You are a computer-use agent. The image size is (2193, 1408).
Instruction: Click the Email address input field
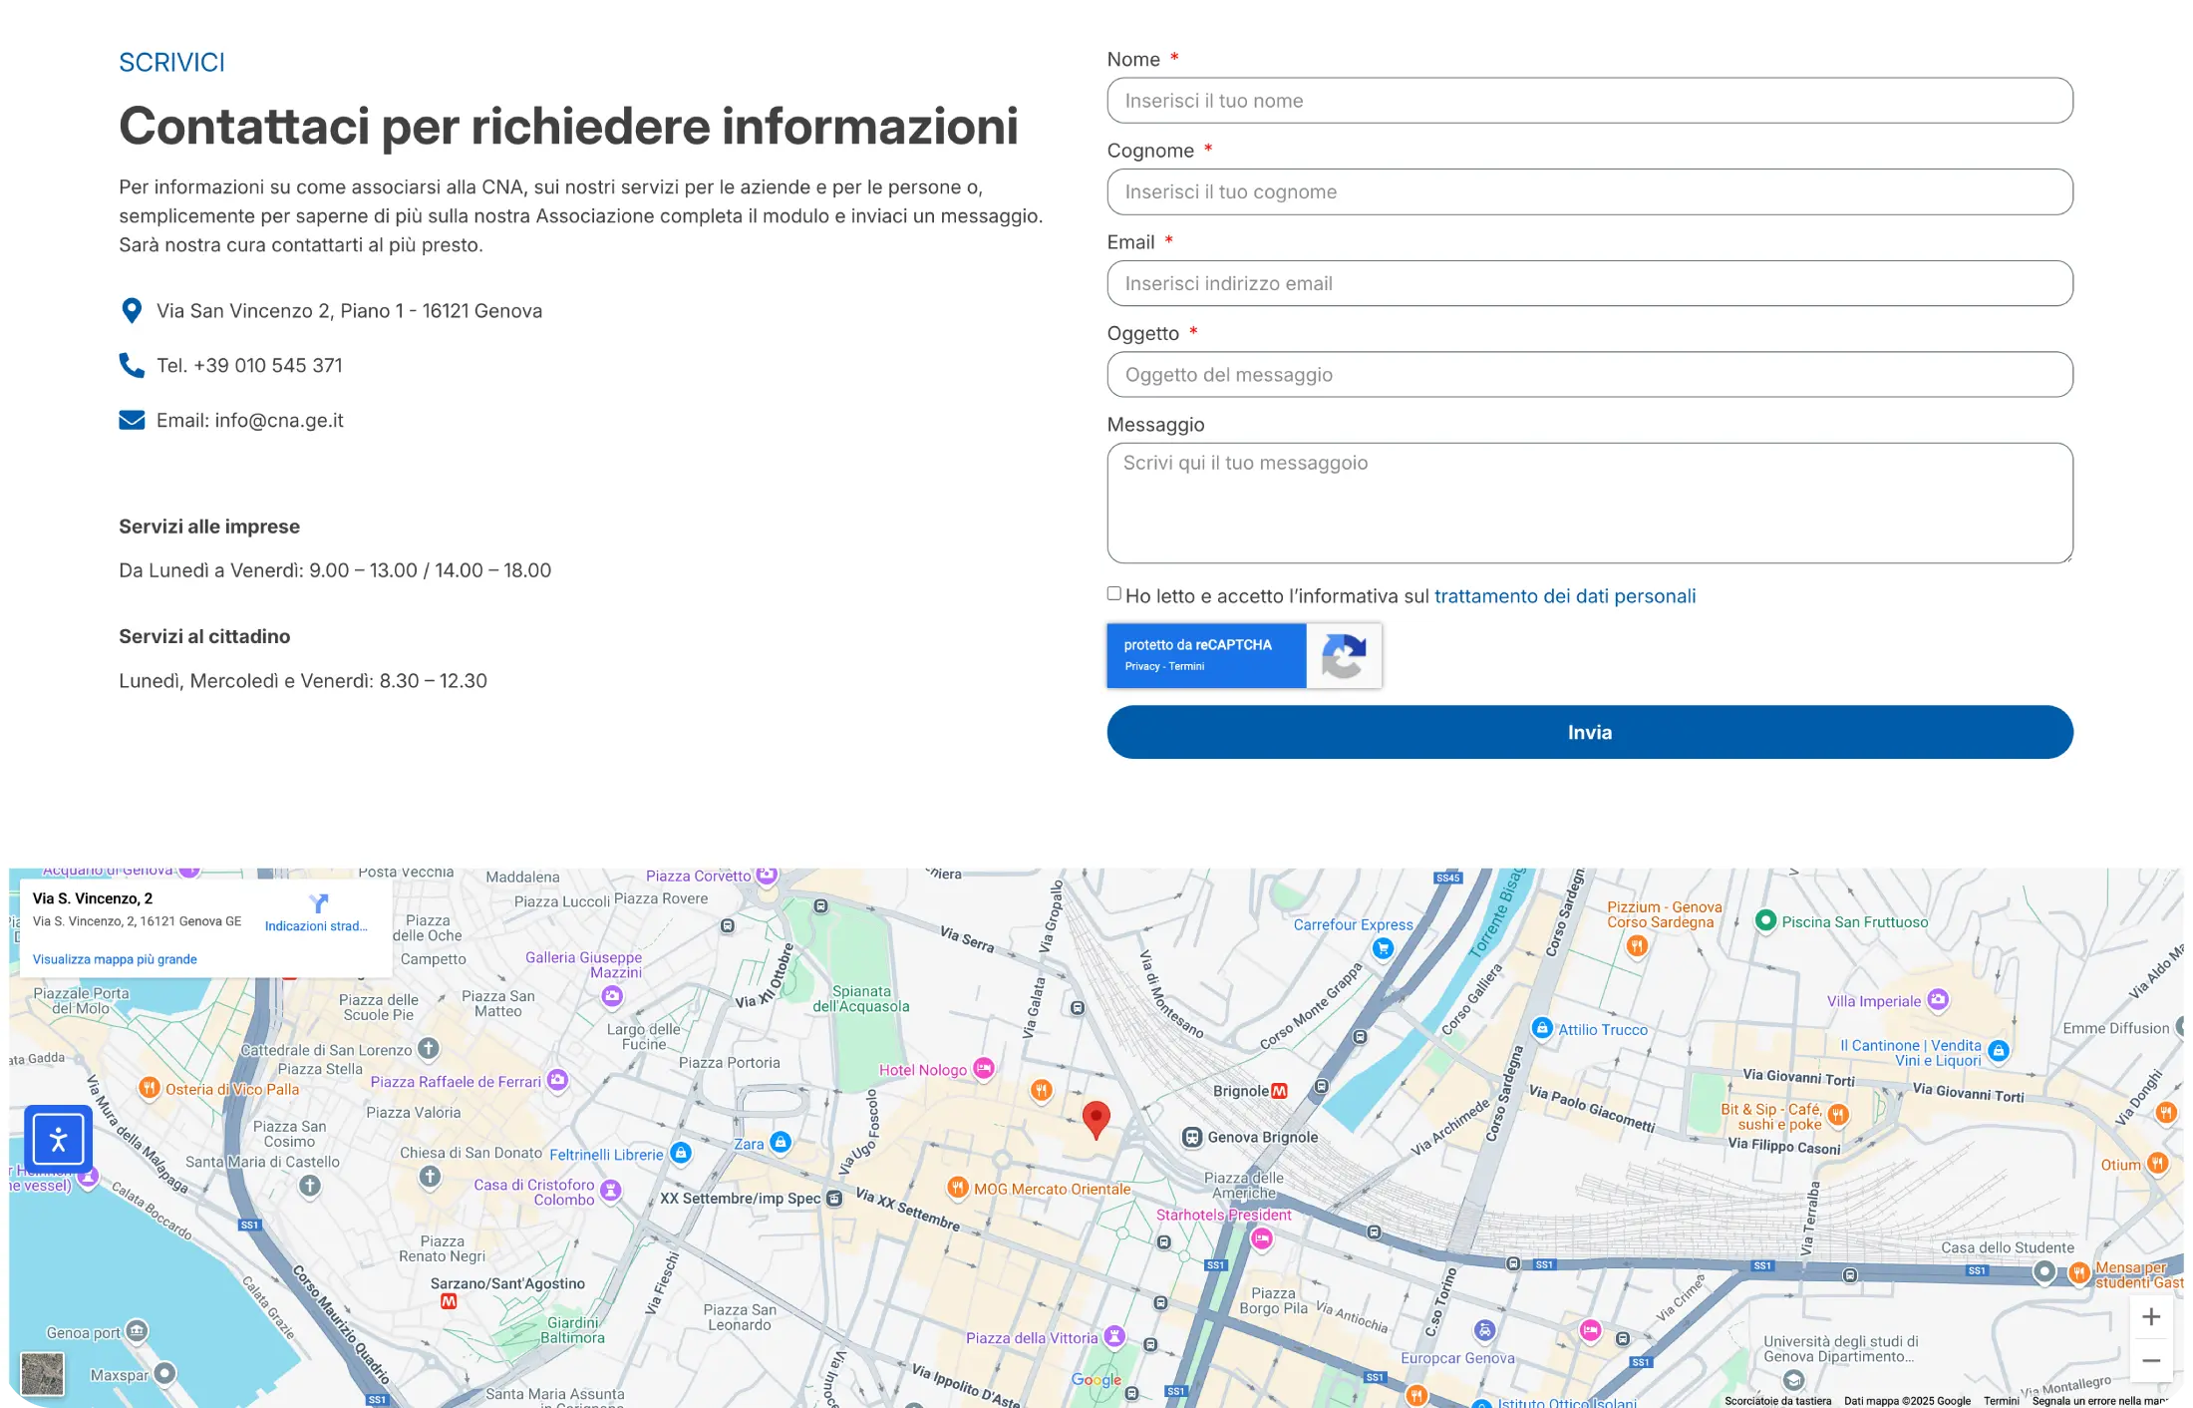[1589, 284]
